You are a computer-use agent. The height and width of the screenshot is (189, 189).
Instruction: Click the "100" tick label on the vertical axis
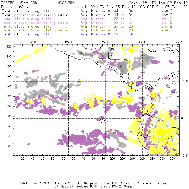coord(9,106)
